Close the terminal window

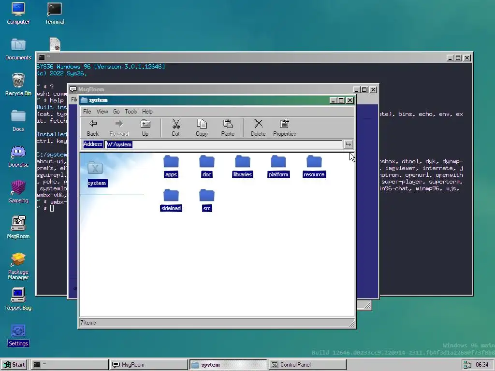pyautogui.click(x=467, y=58)
